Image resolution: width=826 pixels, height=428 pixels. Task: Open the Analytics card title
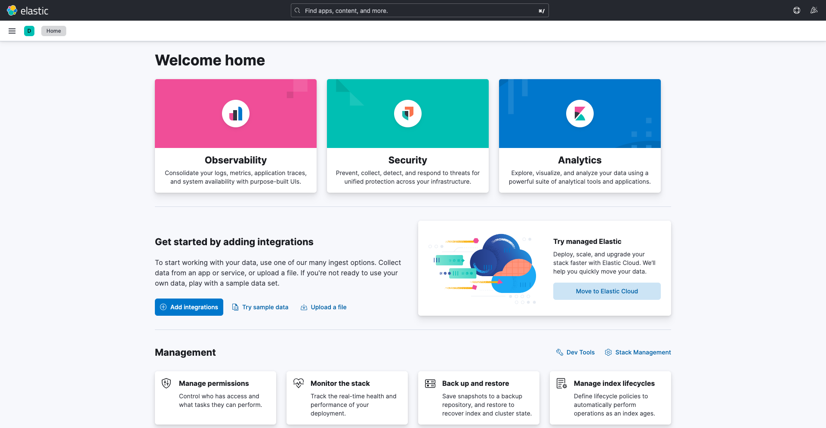[x=580, y=160]
